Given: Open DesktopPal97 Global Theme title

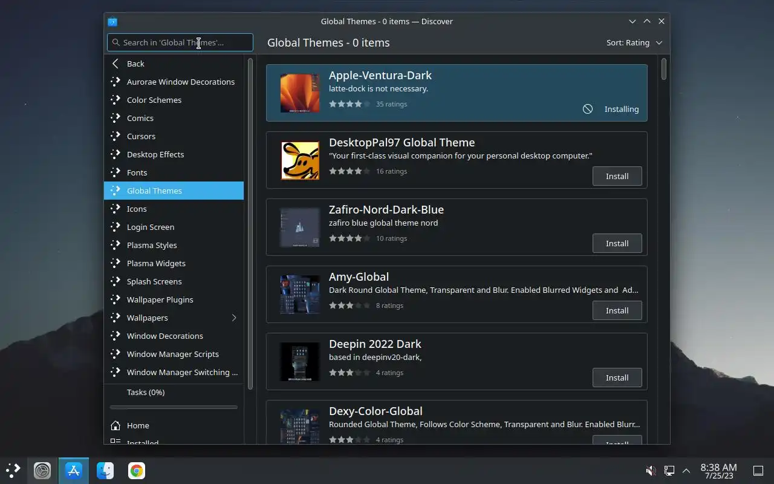Looking at the screenshot, I should tap(402, 142).
